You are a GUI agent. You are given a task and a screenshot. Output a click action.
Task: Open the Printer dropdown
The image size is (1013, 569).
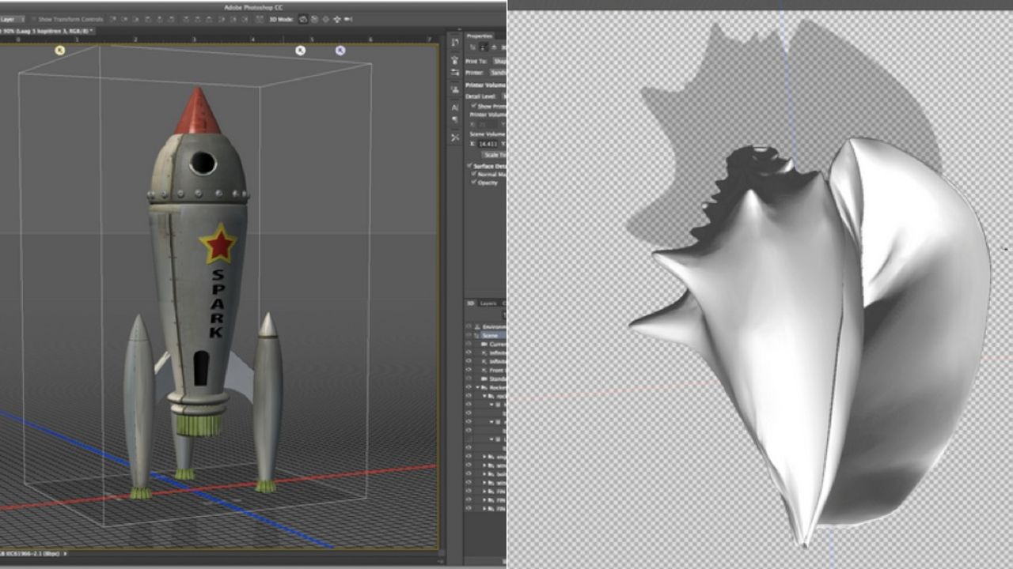(x=499, y=72)
